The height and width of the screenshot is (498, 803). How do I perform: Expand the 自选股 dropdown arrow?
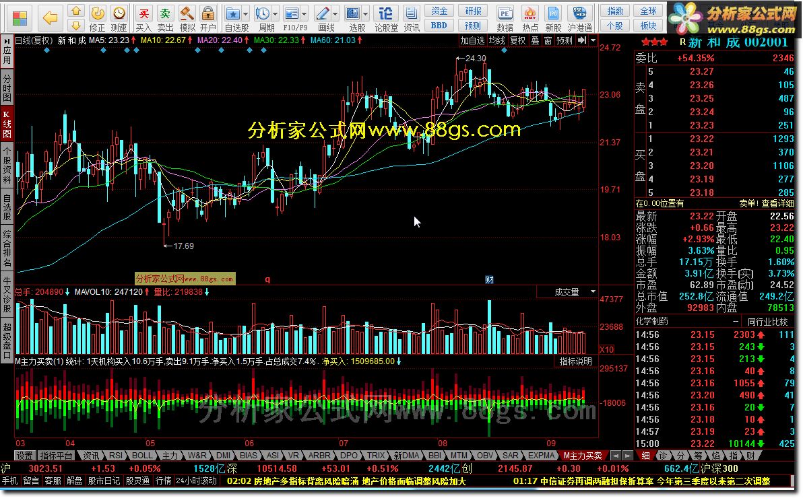(246, 13)
